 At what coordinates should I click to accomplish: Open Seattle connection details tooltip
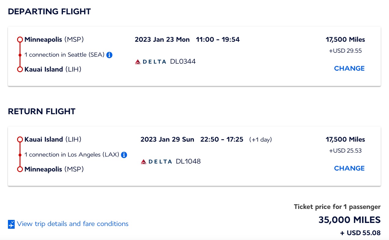[109, 55]
